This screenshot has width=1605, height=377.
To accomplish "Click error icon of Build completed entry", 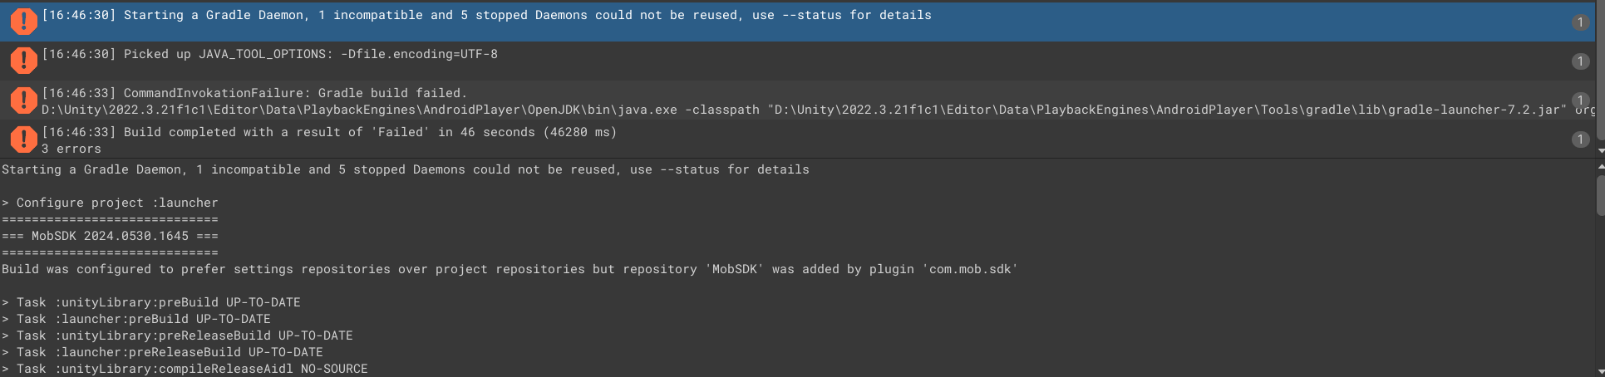I will click(x=23, y=139).
